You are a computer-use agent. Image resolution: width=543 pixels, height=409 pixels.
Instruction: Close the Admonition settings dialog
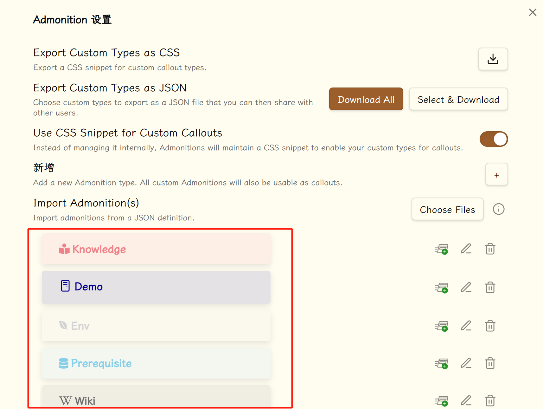(533, 12)
